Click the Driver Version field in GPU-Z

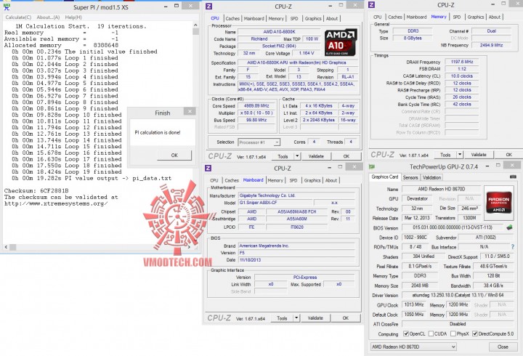[x=458, y=295]
